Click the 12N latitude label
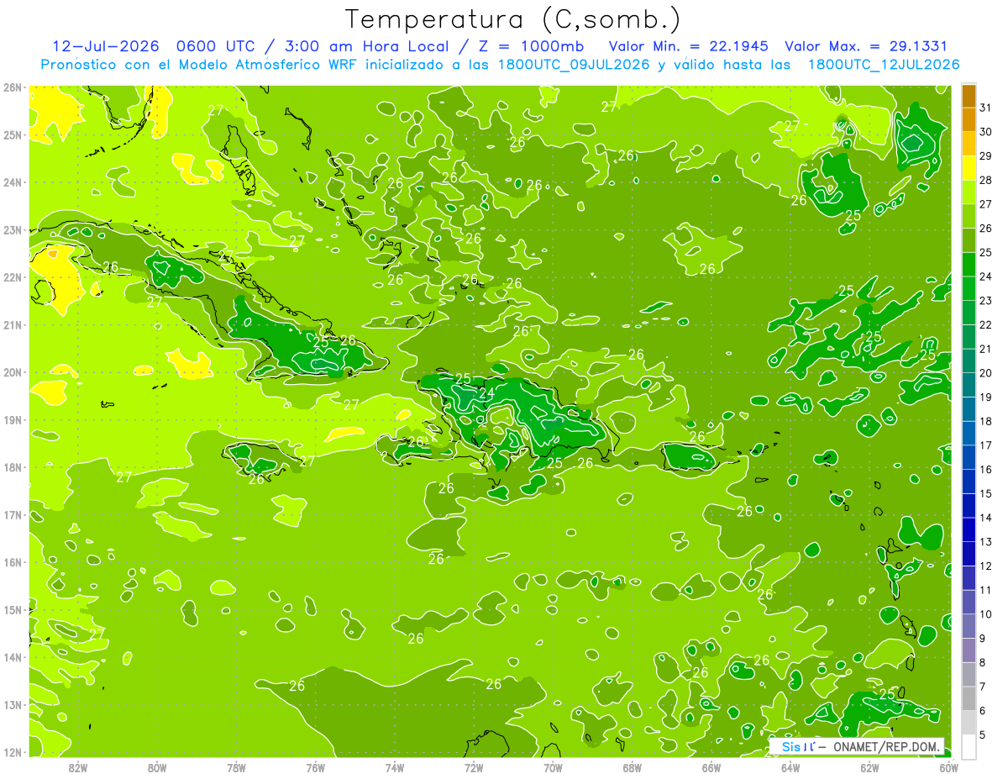The image size is (1008, 779). click(12, 752)
